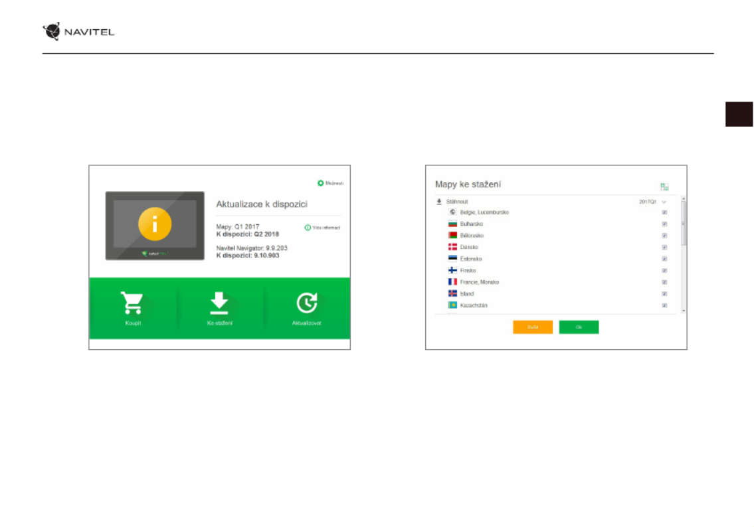
Task: Uncheck the Kazachstán map checkbox
Action: [x=664, y=305]
